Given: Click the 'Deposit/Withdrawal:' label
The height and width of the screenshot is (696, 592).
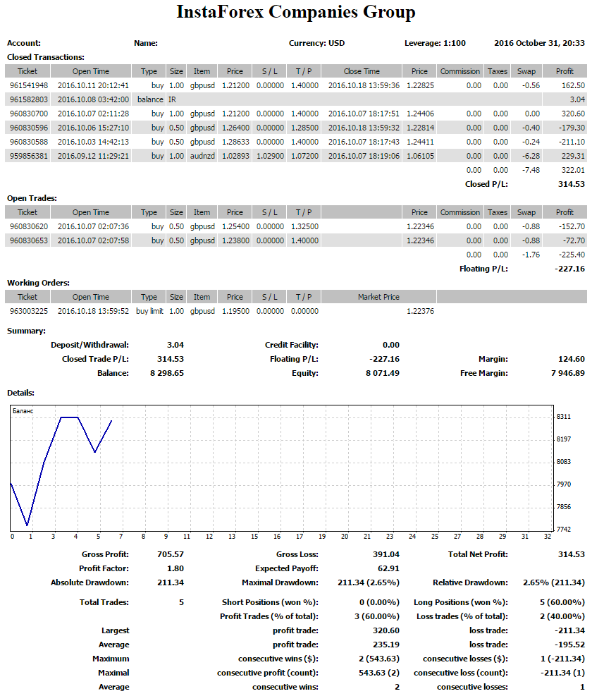Looking at the screenshot, I should pyautogui.click(x=90, y=345).
